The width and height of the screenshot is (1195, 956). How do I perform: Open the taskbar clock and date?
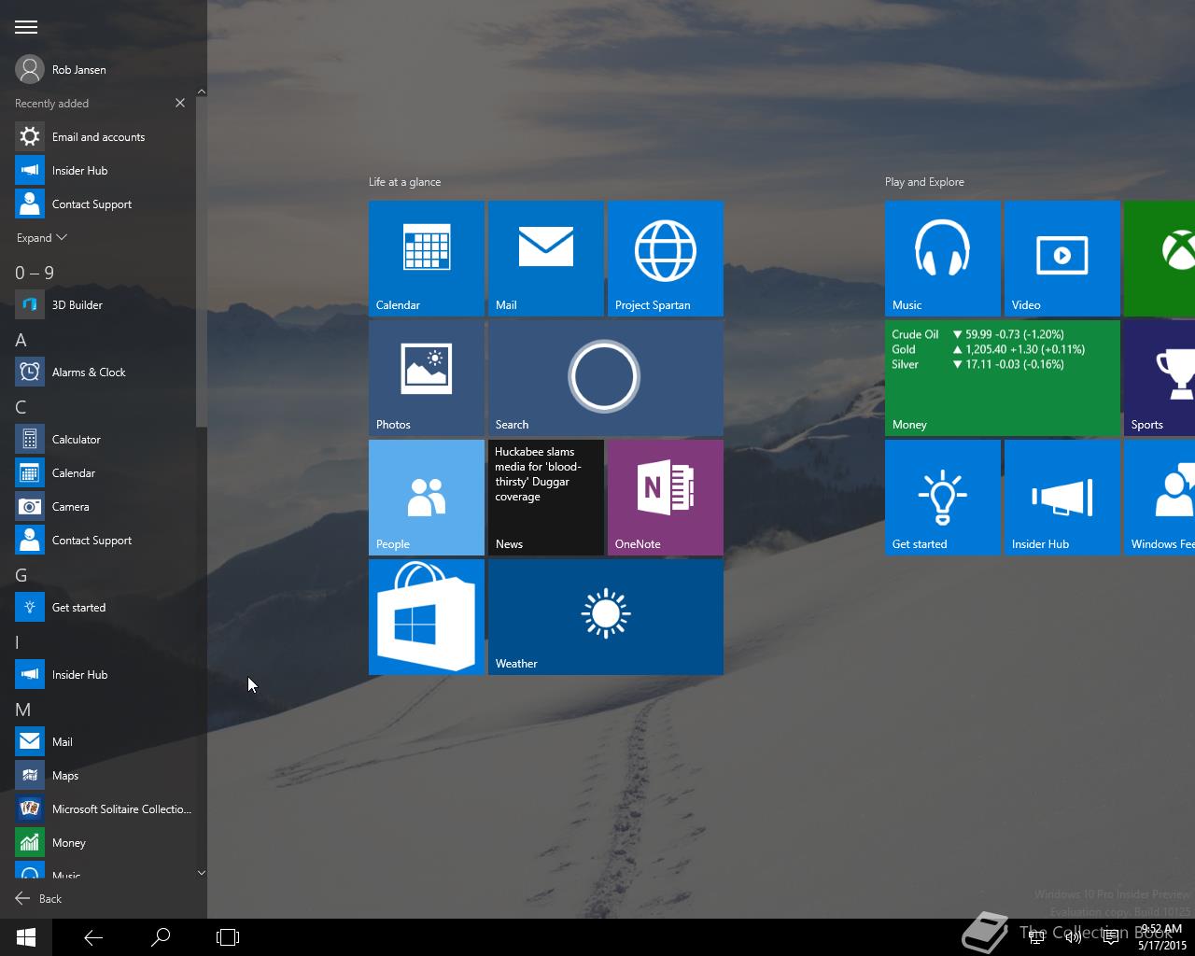pyautogui.click(x=1160, y=937)
